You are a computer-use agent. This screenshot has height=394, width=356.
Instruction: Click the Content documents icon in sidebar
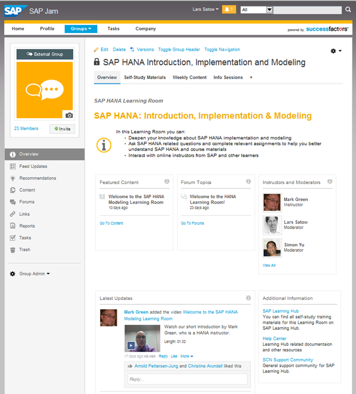[13, 190]
